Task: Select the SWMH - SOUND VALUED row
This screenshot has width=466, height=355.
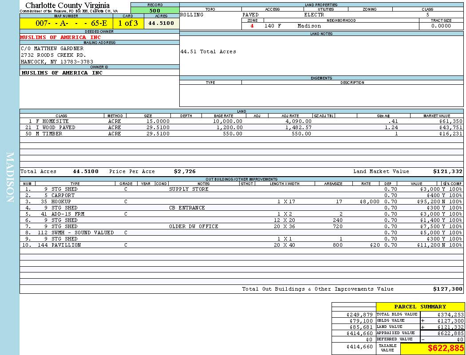Action: pyautogui.click(x=83, y=233)
